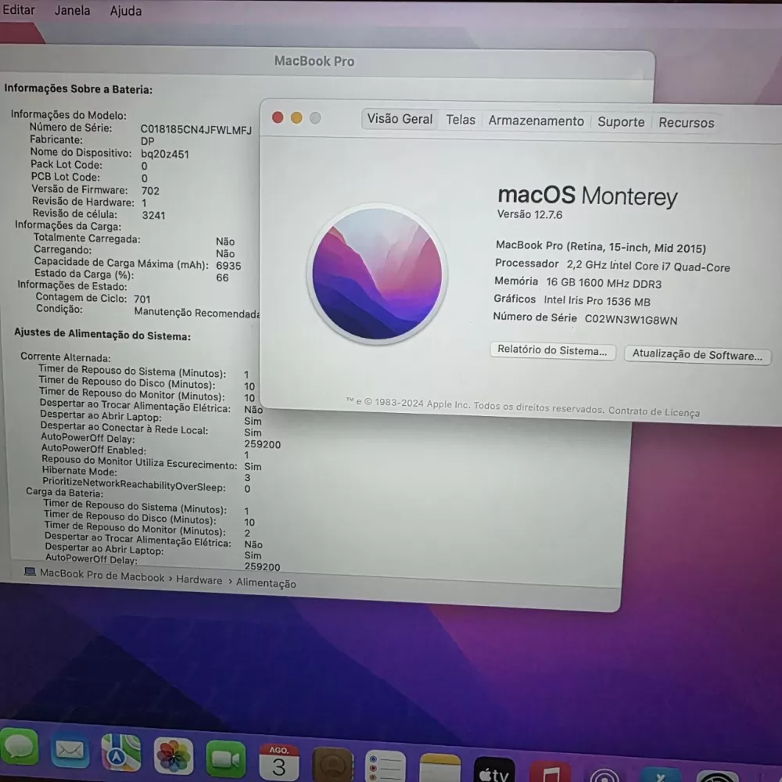The image size is (782, 782).
Task: Click the Fabricante value DP
Action: (x=148, y=142)
